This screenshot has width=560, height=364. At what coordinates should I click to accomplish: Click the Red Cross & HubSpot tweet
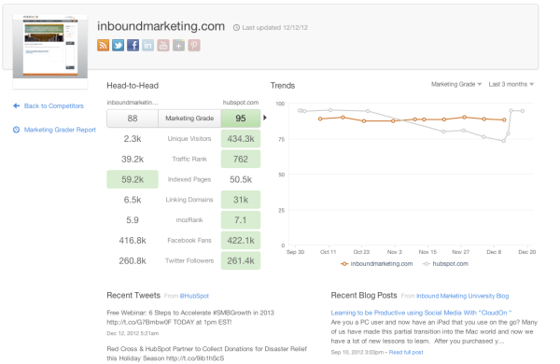207,354
